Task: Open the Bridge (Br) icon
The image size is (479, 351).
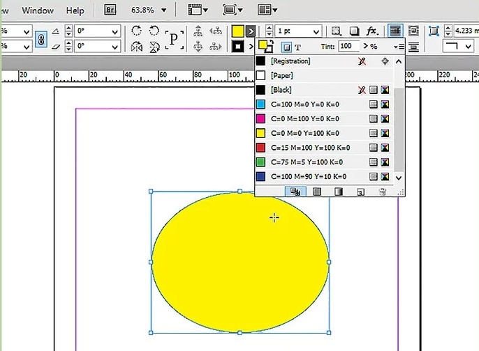Action: (x=110, y=10)
